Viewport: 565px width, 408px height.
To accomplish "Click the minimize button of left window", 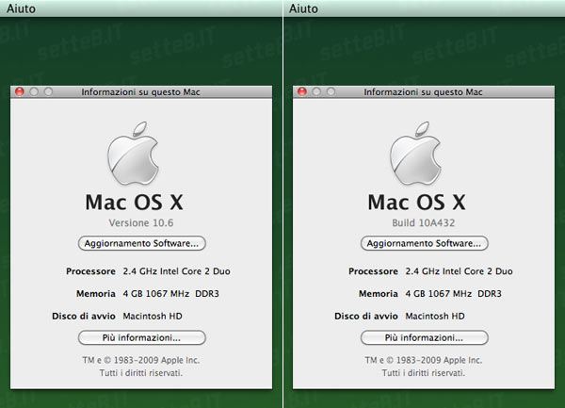I will point(34,92).
